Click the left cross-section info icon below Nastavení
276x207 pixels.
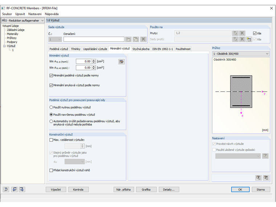click(259, 178)
